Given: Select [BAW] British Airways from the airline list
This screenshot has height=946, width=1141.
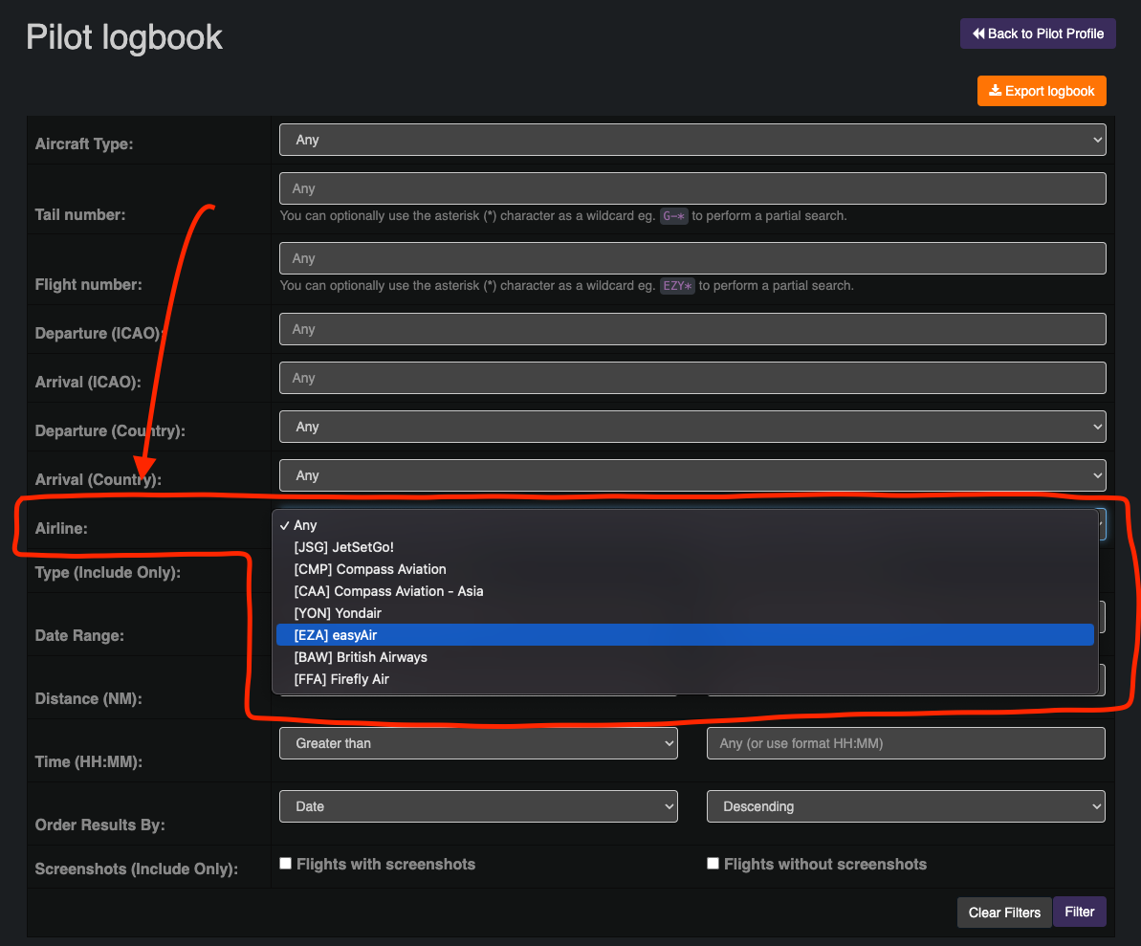Looking at the screenshot, I should [360, 657].
